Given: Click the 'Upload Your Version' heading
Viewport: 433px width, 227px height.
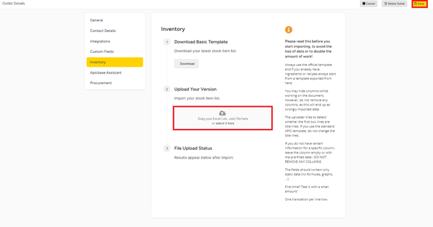Looking at the screenshot, I should (195, 89).
